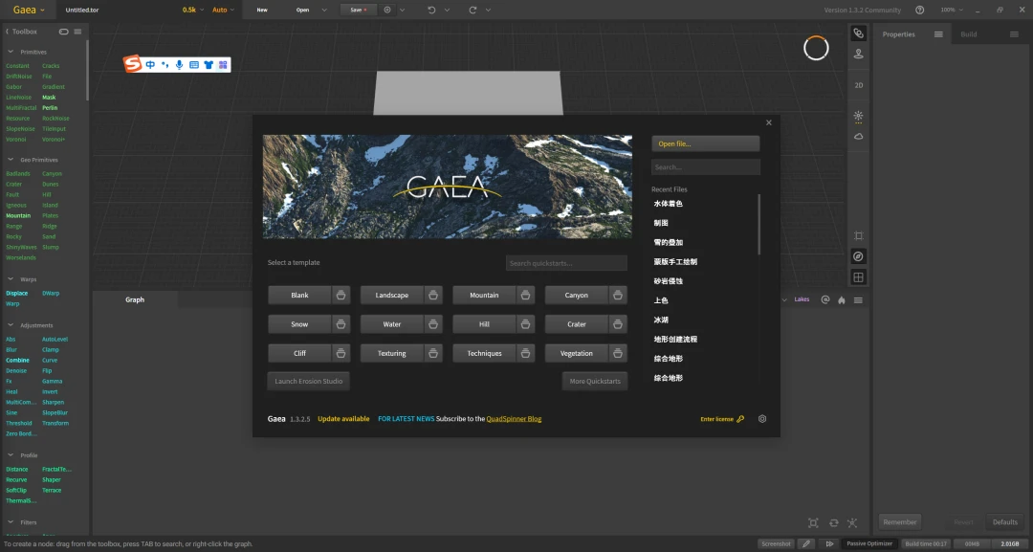This screenshot has width=1033, height=552.
Task: Collapse the Geo Primitives section
Action: click(11, 160)
